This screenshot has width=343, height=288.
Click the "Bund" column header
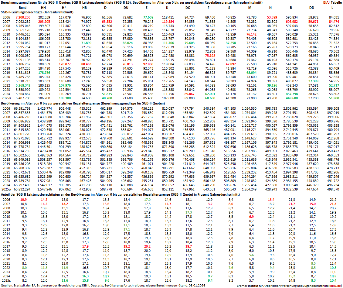tap(22, 7)
